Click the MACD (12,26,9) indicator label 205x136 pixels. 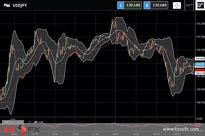13,122
